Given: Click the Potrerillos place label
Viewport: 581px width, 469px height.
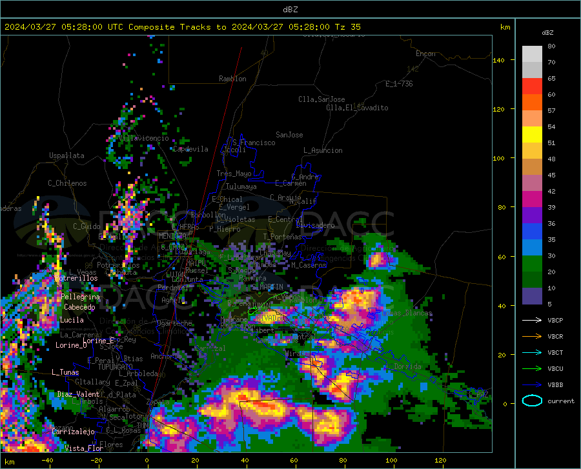Looking at the screenshot, I should click(76, 278).
